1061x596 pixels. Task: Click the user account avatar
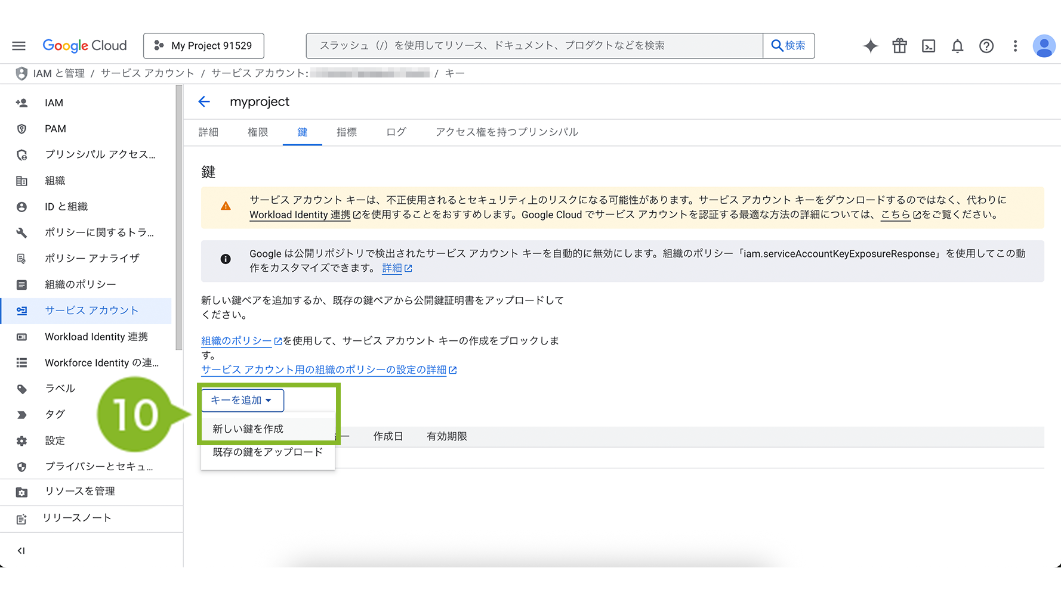pos(1044,46)
